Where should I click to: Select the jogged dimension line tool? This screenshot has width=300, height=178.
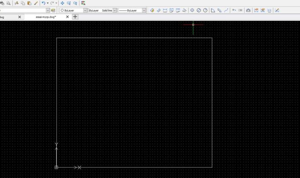click(x=226, y=10)
